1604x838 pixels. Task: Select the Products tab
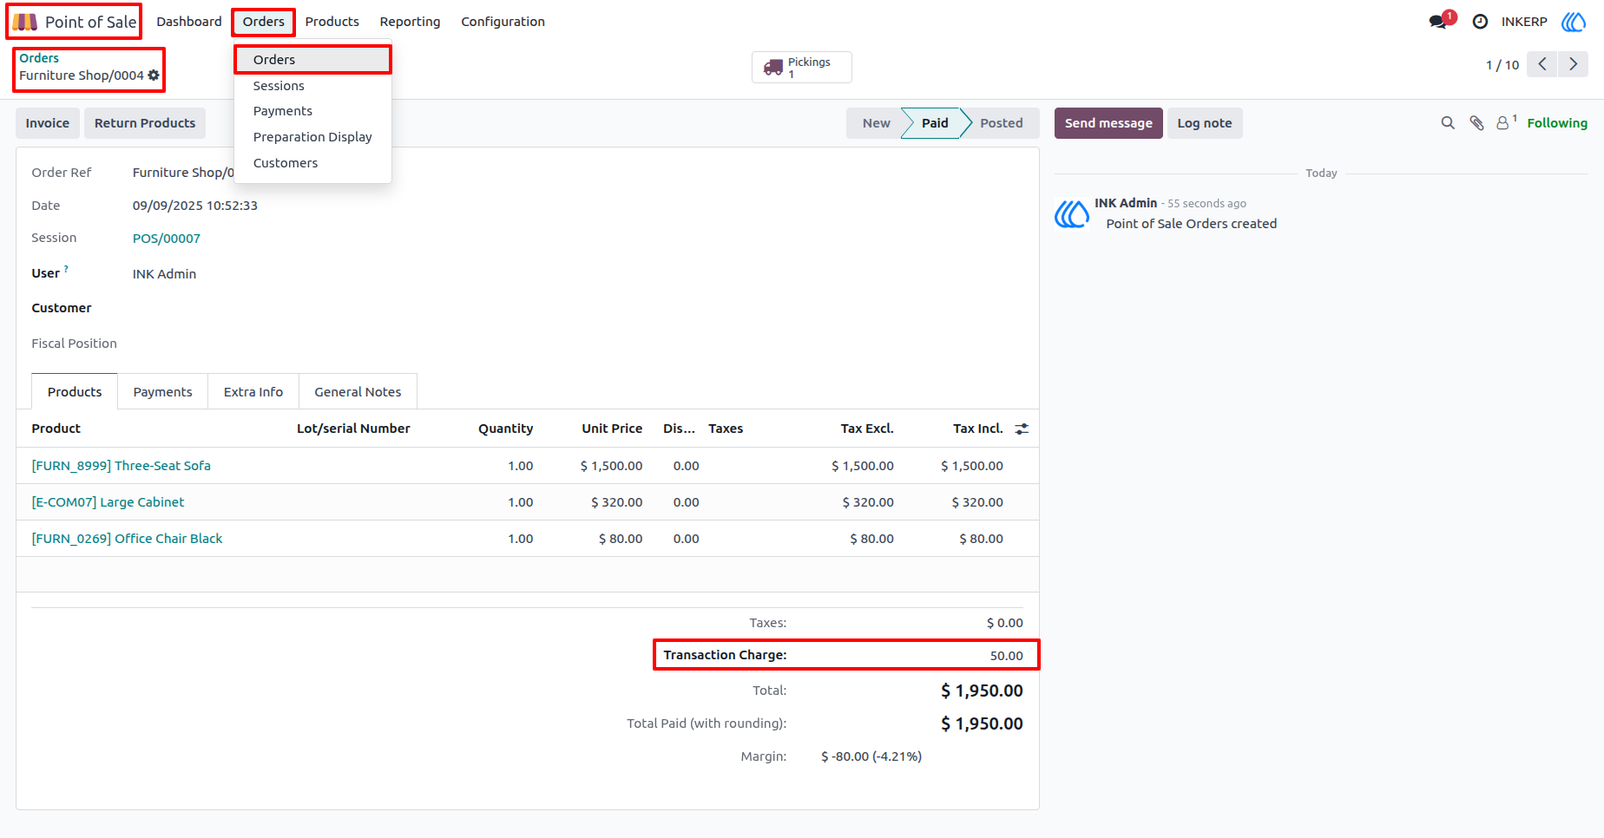click(x=75, y=392)
